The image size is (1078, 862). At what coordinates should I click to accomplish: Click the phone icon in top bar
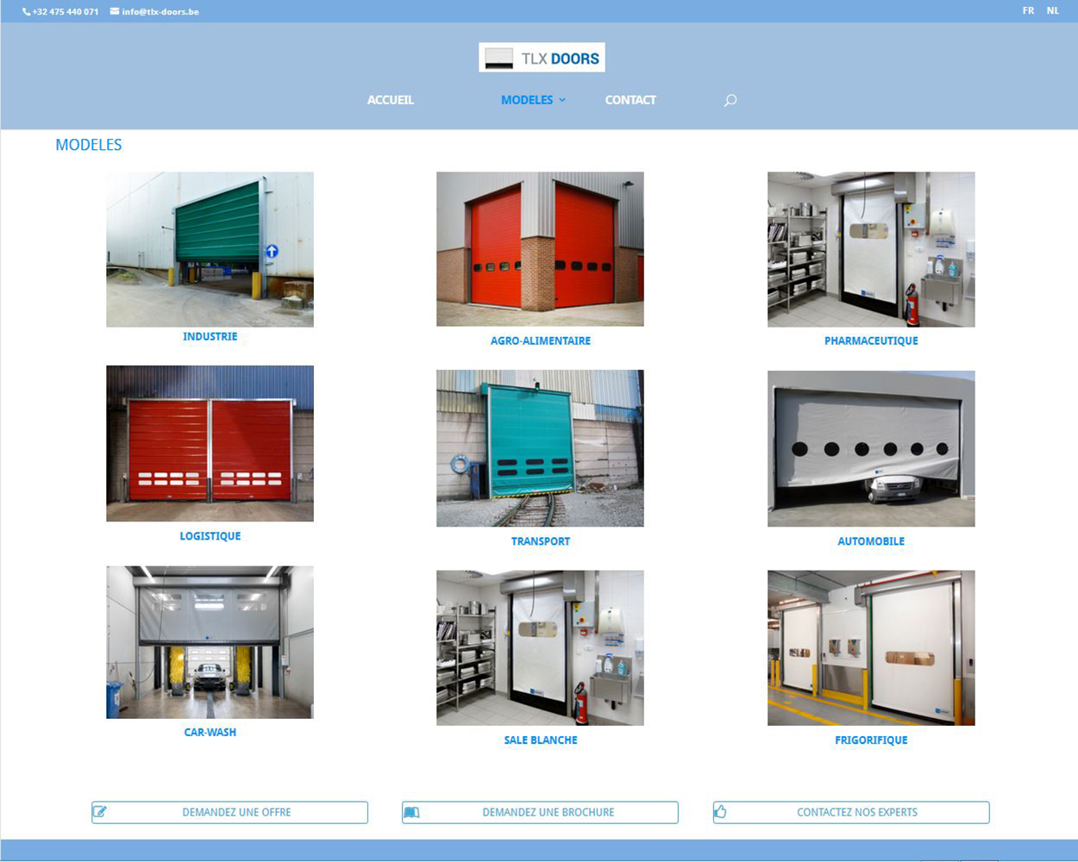[26, 12]
